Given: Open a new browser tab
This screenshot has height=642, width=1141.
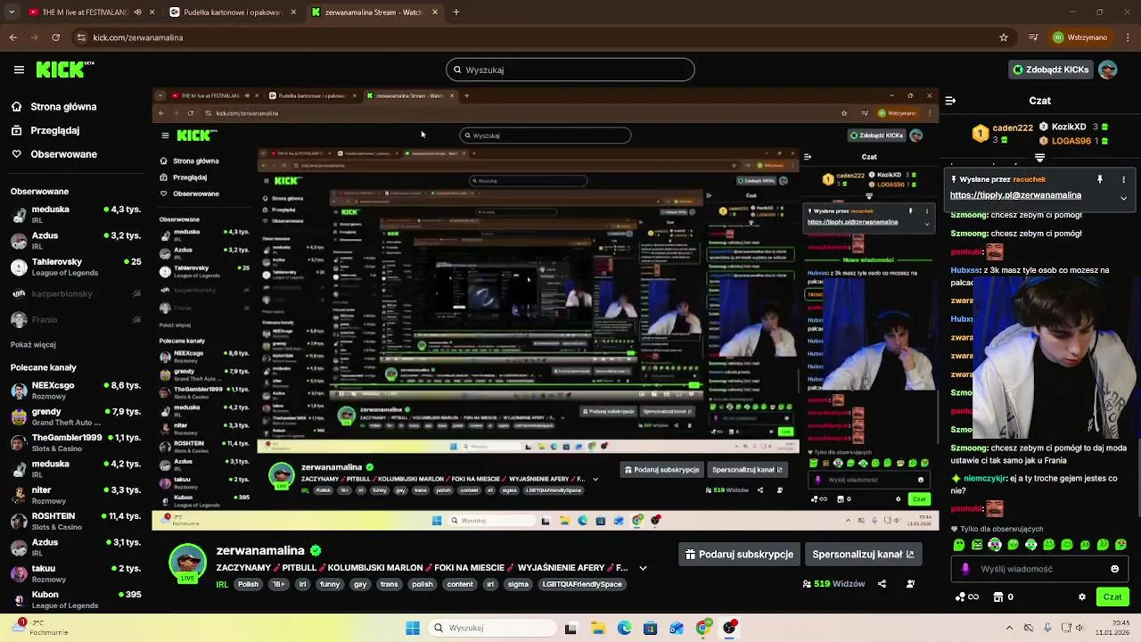Looking at the screenshot, I should pos(456,12).
